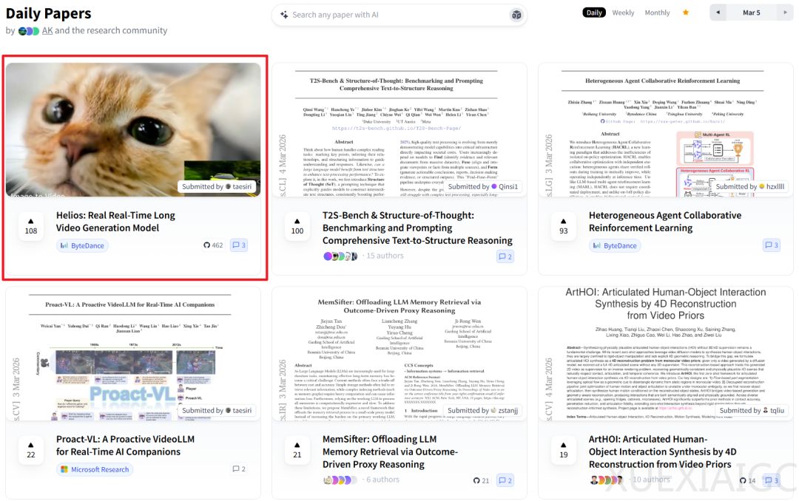Screen dimensions: 799x501
Task: Click the yellow star icon
Action: tap(686, 13)
